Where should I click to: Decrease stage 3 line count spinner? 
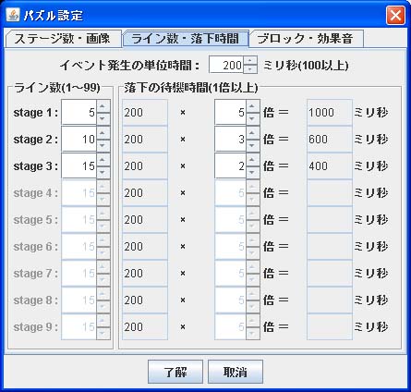[x=103, y=172]
